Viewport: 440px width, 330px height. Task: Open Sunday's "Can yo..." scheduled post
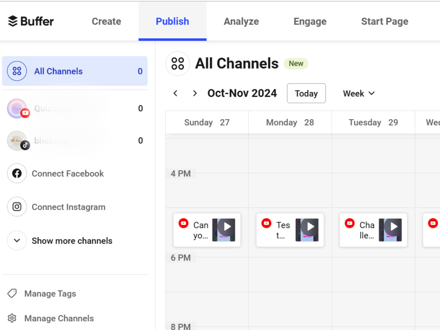click(207, 230)
